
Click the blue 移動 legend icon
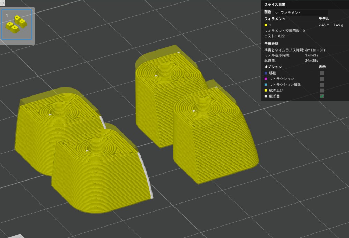266,73
